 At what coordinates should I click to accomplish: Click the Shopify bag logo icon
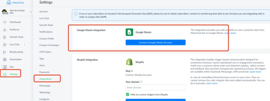129,62
